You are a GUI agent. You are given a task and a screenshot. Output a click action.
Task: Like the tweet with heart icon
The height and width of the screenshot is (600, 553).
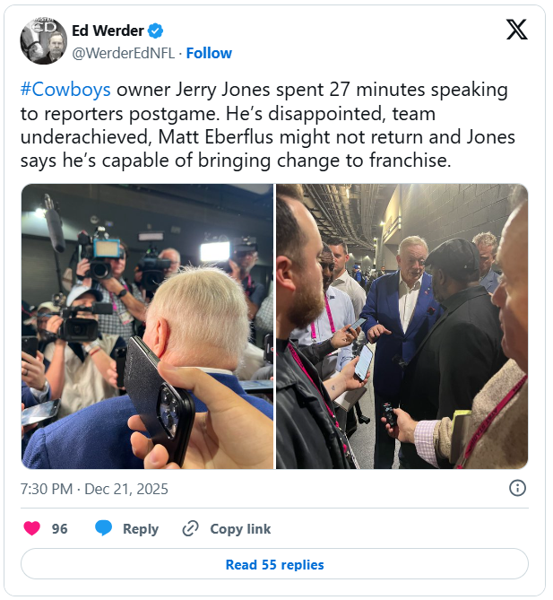tap(31, 528)
